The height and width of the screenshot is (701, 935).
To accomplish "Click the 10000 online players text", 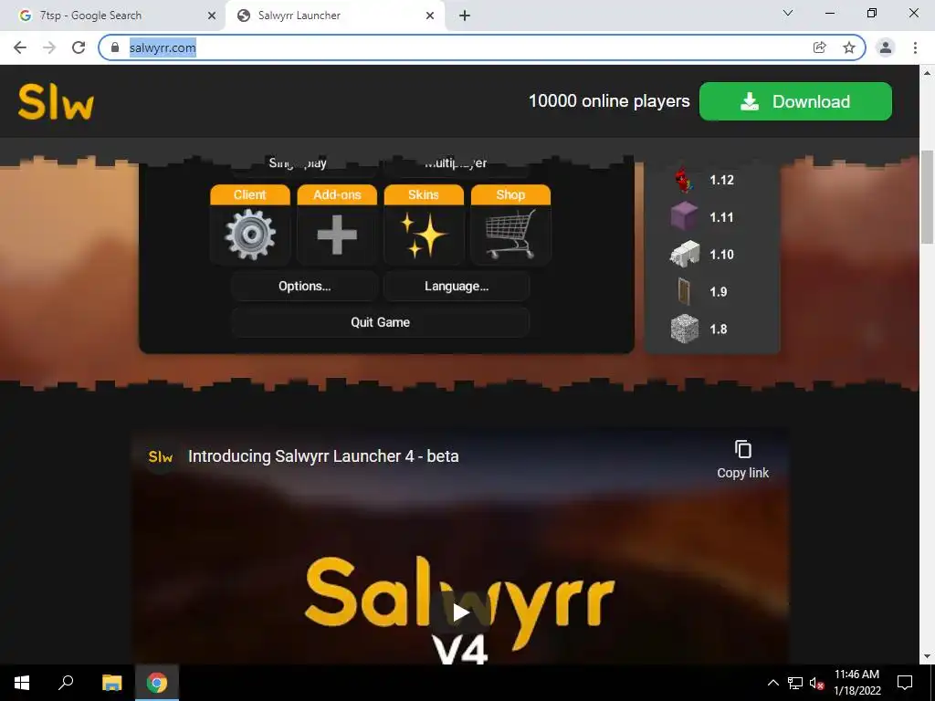I will (x=609, y=100).
